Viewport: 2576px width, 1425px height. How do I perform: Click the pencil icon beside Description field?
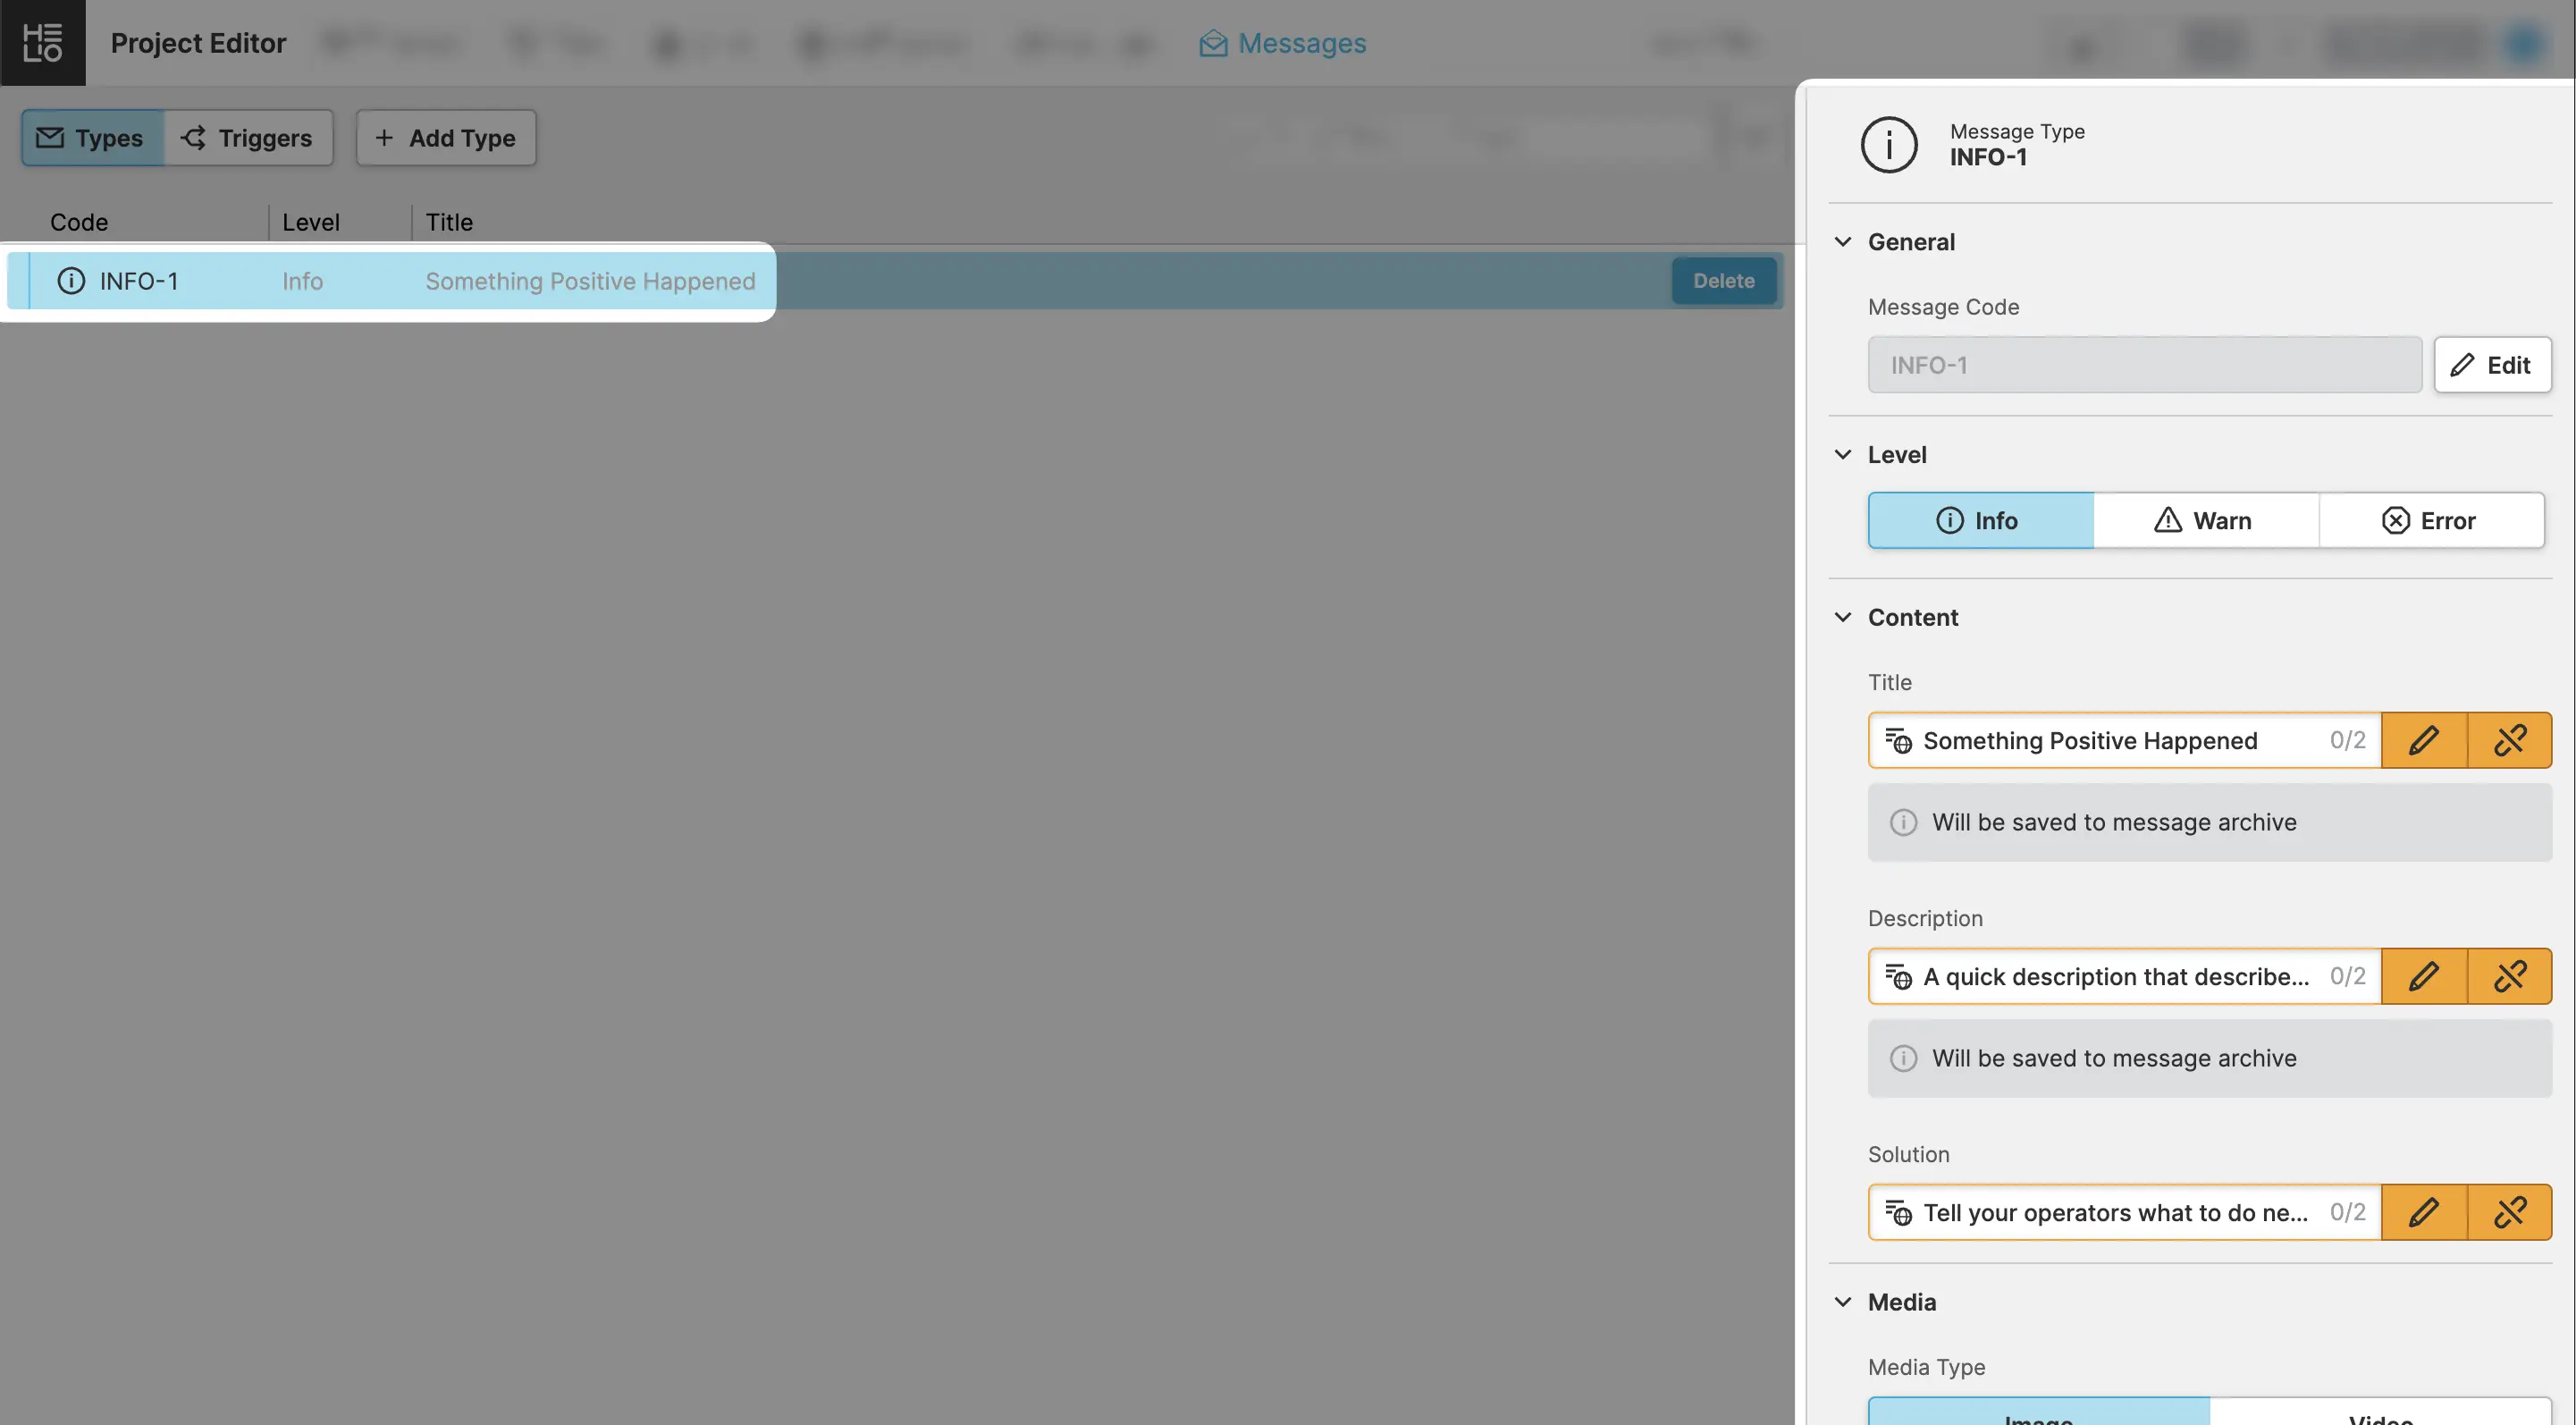[x=2423, y=976]
